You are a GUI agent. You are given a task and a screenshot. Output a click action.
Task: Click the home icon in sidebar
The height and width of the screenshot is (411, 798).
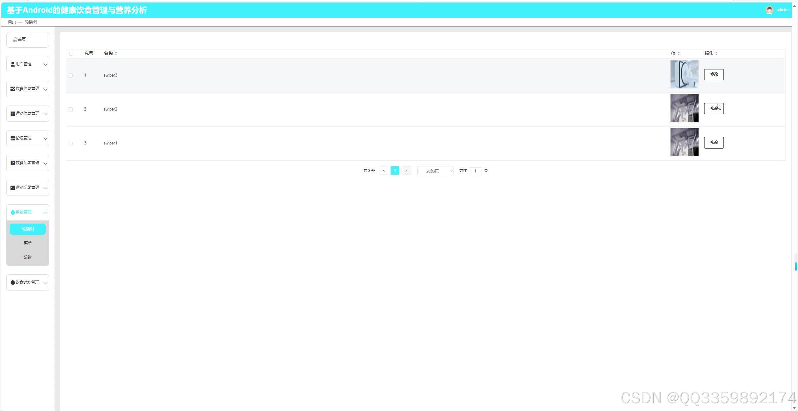15,40
